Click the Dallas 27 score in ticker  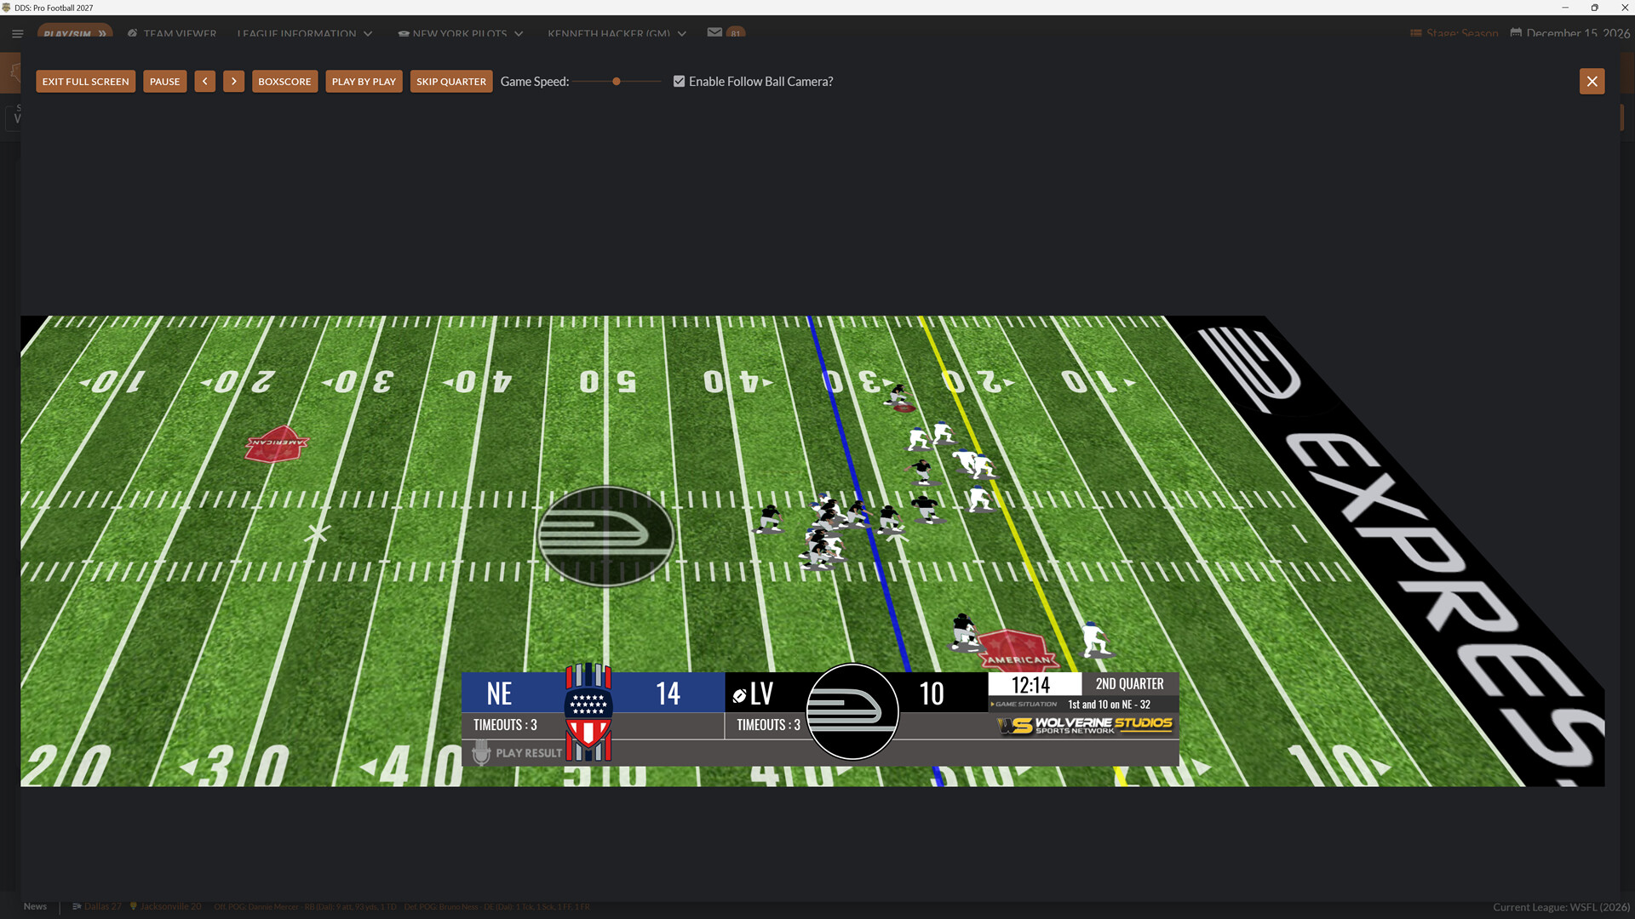[x=96, y=906]
